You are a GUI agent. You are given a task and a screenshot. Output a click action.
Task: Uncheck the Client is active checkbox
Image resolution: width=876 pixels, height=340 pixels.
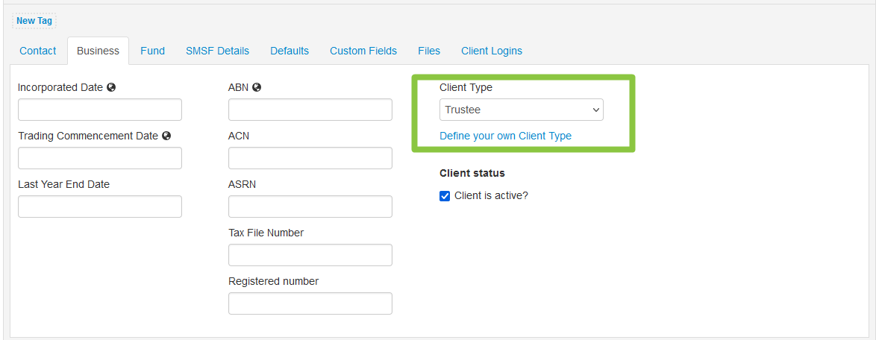[445, 196]
